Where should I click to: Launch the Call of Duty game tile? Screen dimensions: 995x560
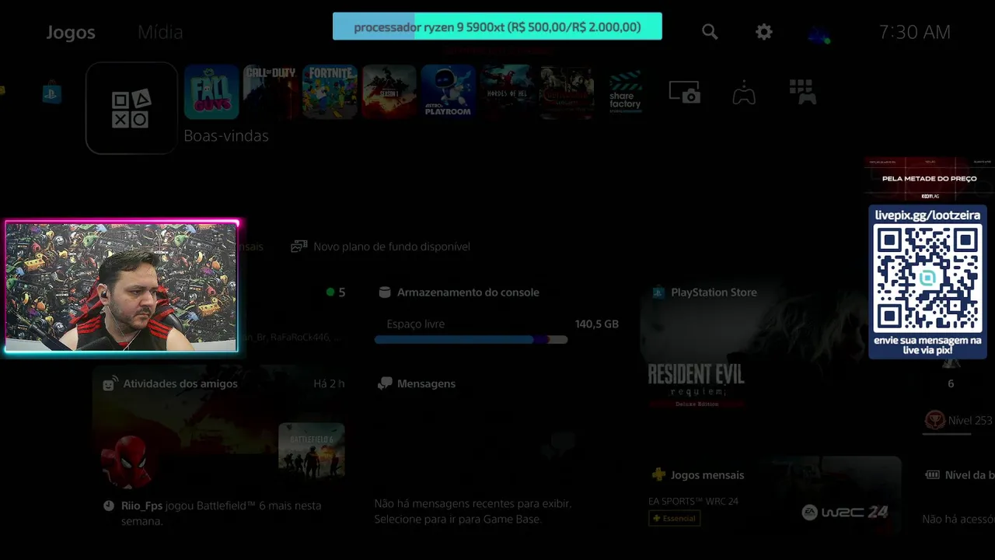click(271, 92)
